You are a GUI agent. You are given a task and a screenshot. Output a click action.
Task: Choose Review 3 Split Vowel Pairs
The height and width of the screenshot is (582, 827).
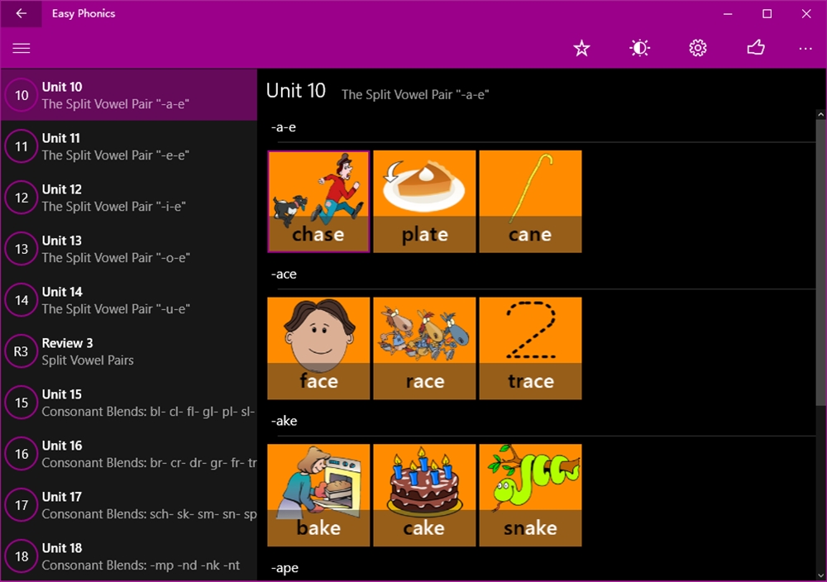129,351
